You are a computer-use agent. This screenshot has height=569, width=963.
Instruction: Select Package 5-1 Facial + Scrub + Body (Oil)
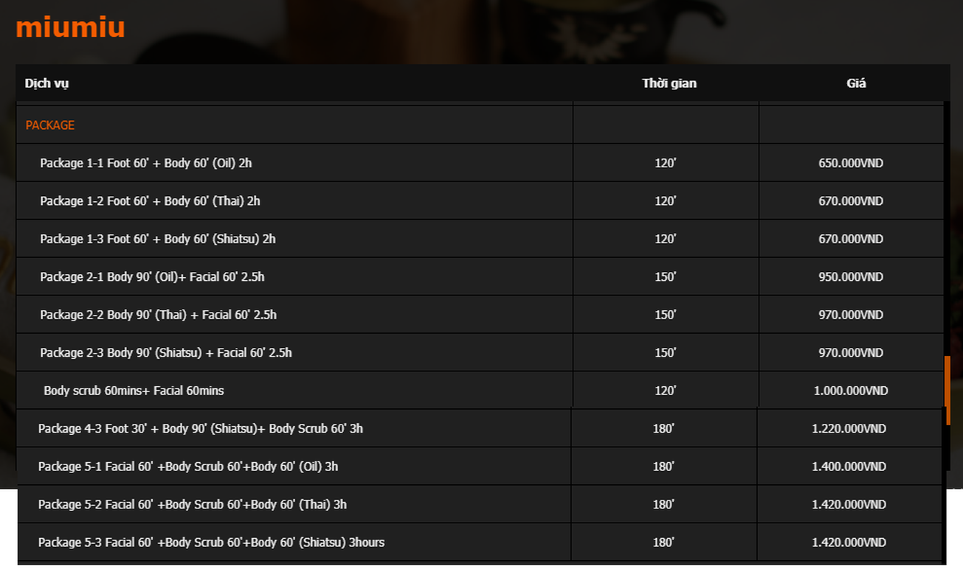479,467
